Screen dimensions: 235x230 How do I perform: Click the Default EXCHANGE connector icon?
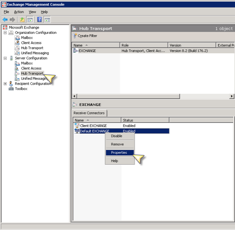click(77, 131)
